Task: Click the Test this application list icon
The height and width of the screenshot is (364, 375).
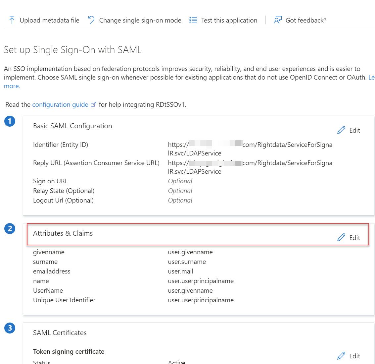Action: click(x=193, y=20)
